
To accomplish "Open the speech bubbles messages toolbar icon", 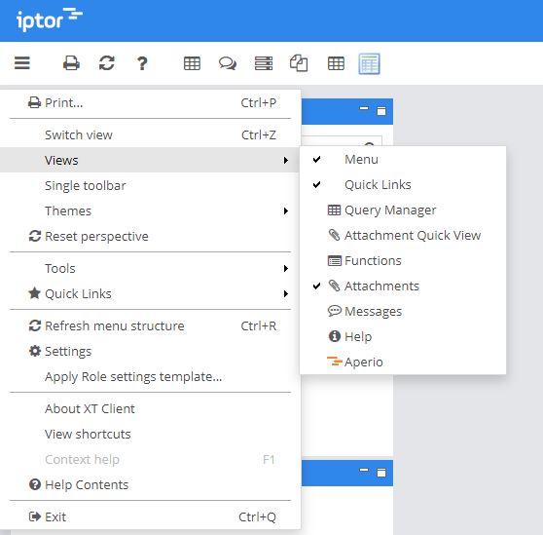I will click(228, 63).
